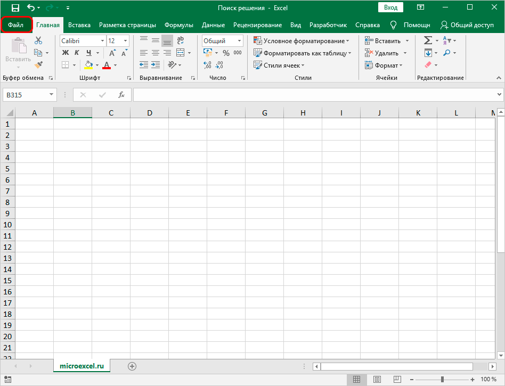Increase decimal places
Image resolution: width=505 pixels, height=386 pixels.
[x=207, y=65]
